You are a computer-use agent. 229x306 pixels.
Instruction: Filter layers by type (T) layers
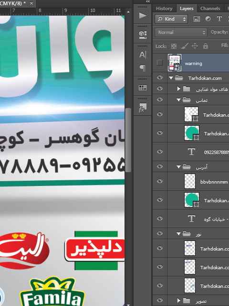pos(219,19)
